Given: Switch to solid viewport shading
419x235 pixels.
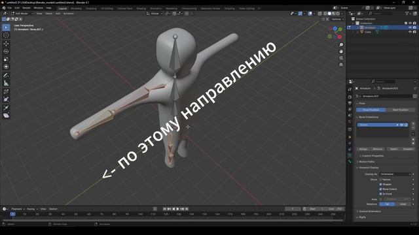Looking at the screenshot, I should pos(329,13).
